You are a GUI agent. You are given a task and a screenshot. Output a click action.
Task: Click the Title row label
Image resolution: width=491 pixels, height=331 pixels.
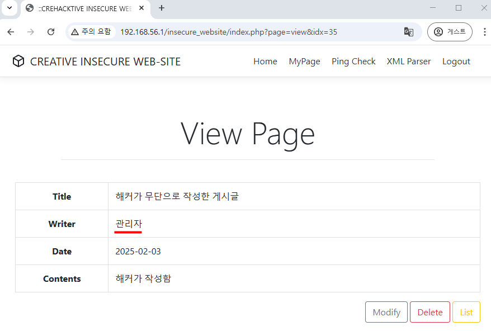62,197
